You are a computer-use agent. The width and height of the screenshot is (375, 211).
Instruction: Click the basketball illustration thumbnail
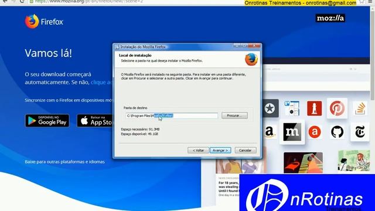[303, 163]
